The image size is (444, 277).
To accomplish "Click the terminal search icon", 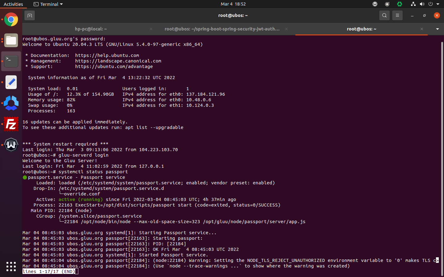I will 384,15.
